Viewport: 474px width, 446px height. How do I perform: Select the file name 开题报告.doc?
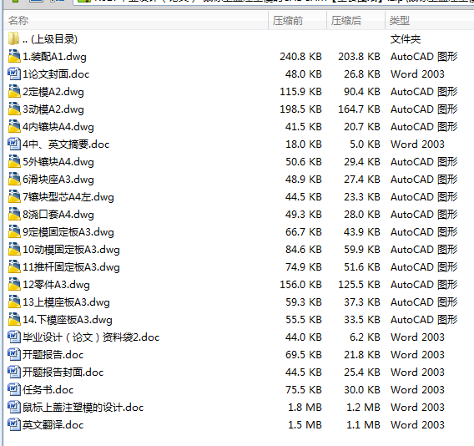(53, 355)
